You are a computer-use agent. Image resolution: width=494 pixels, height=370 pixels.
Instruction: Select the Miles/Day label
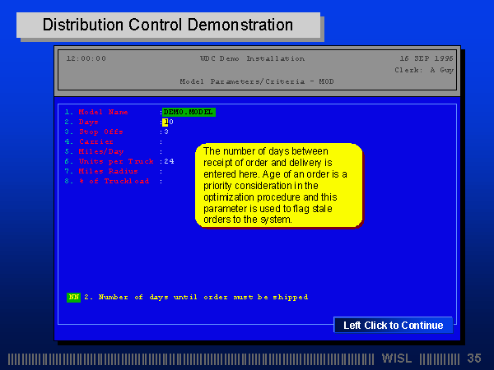[101, 151]
